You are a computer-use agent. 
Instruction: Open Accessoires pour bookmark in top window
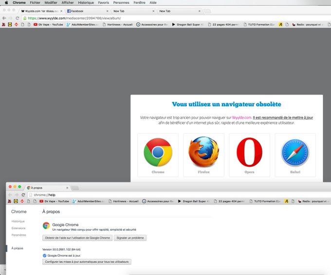point(152,24)
